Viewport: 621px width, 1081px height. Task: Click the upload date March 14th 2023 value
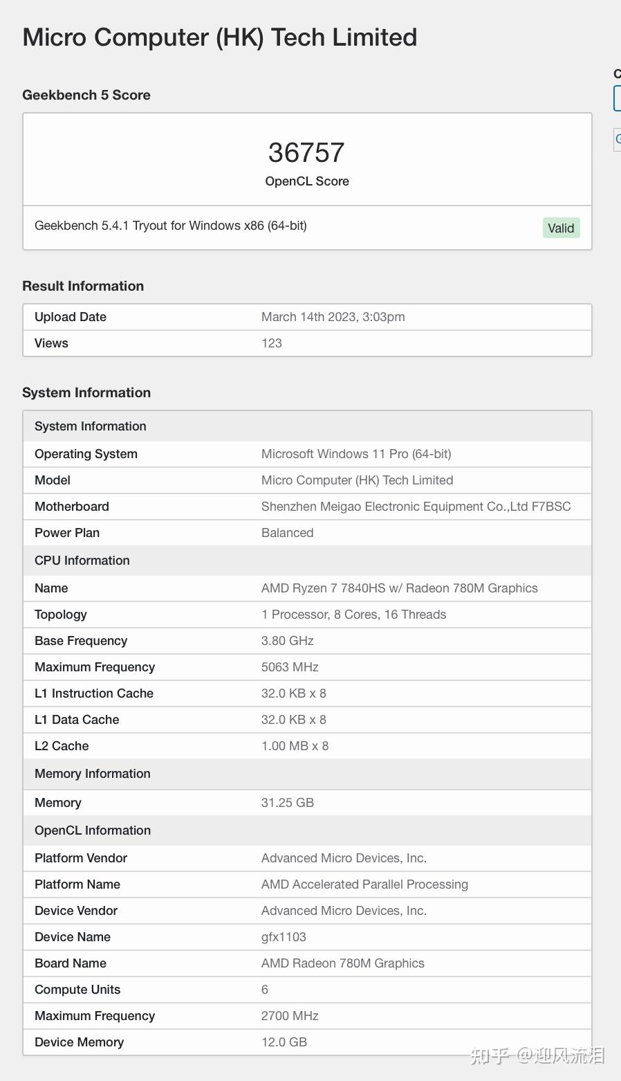click(x=333, y=317)
